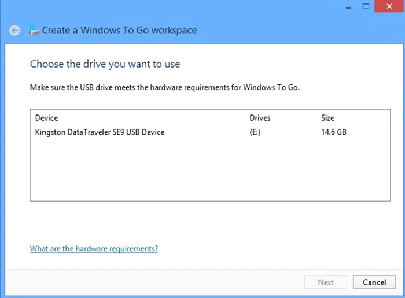The height and width of the screenshot is (298, 405).
Task: Select the (E:) drive letter cell
Action: pyautogui.click(x=255, y=132)
